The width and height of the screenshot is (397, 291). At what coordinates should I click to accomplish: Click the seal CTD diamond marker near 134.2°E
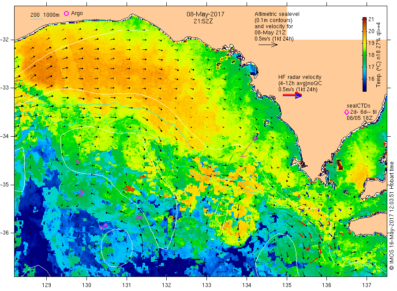click(x=255, y=138)
